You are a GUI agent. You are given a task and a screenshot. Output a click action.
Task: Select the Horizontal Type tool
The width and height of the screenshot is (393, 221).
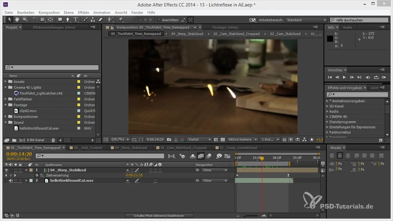coord(76,20)
